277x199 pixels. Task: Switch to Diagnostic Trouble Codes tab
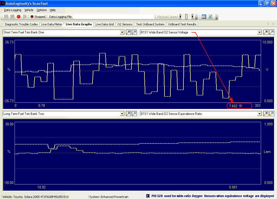tap(21, 24)
